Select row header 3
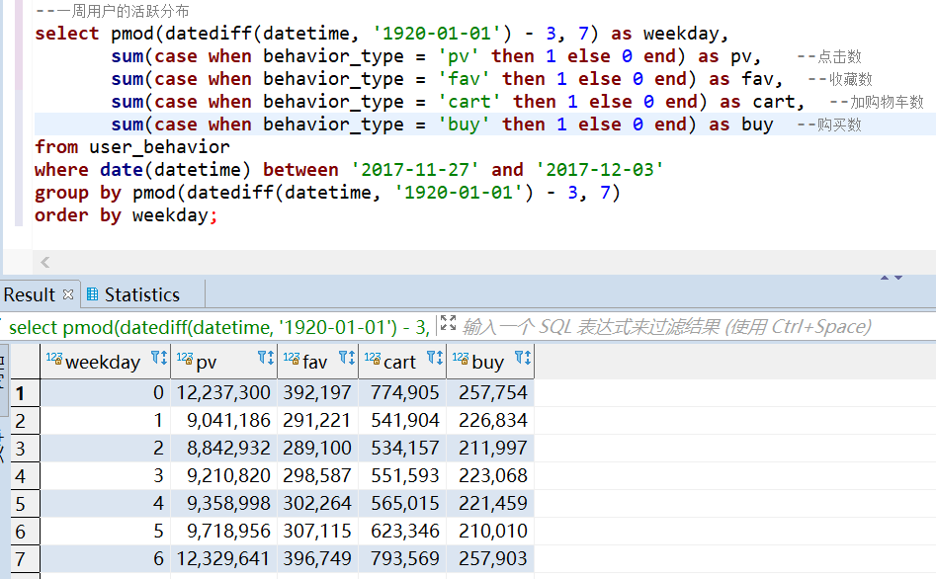Screen dimensions: 936x579 pyautogui.click(x=25, y=448)
